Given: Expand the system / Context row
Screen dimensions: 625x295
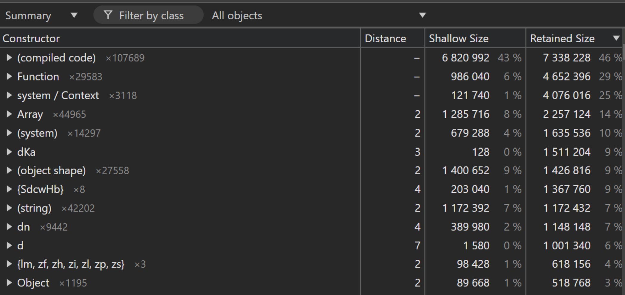Looking at the screenshot, I should pos(9,95).
